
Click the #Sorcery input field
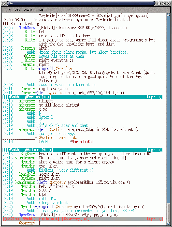coord(102,223)
